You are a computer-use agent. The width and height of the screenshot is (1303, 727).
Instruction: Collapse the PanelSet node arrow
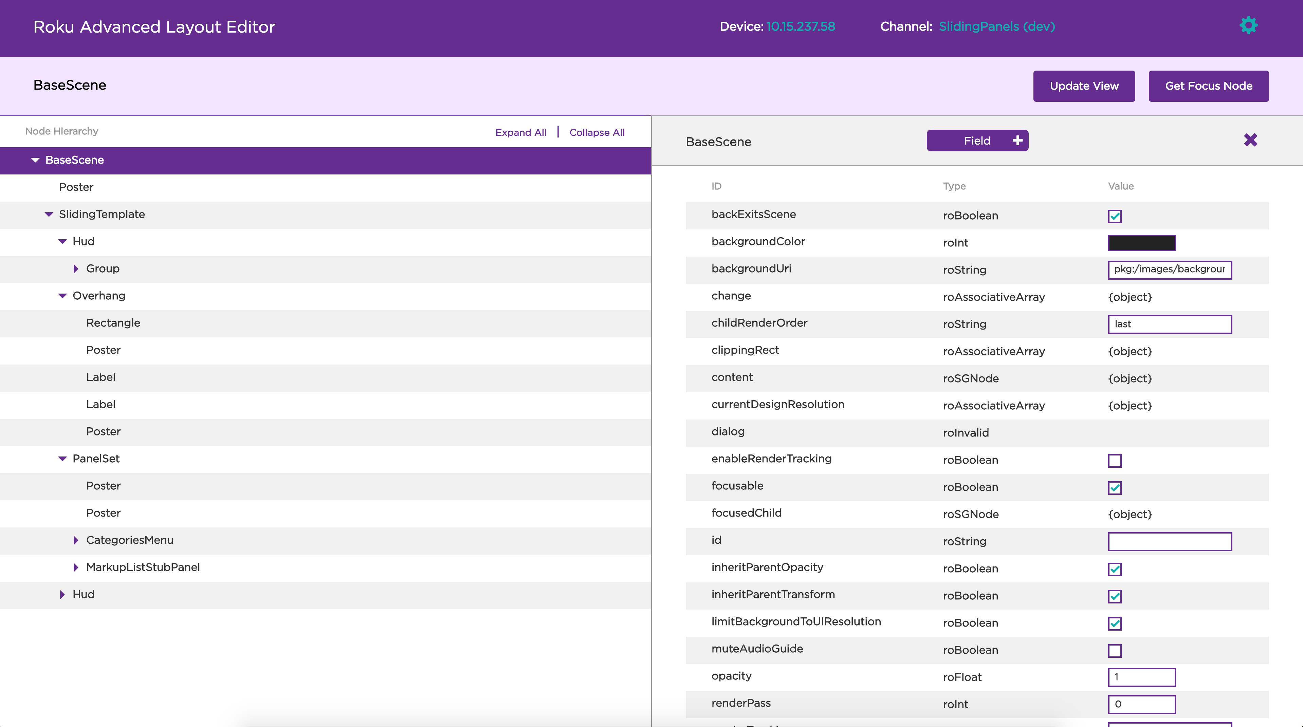pyautogui.click(x=63, y=459)
